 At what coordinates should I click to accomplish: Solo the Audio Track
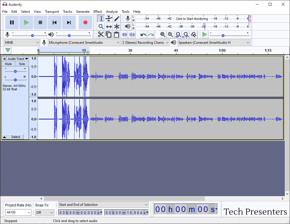[x=22, y=64]
